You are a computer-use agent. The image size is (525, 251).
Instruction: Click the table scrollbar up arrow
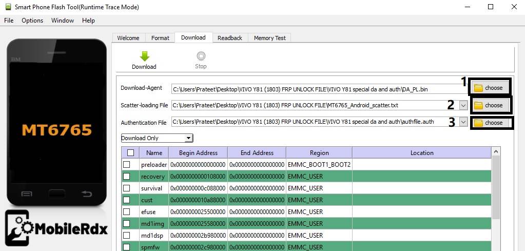(x=496, y=151)
